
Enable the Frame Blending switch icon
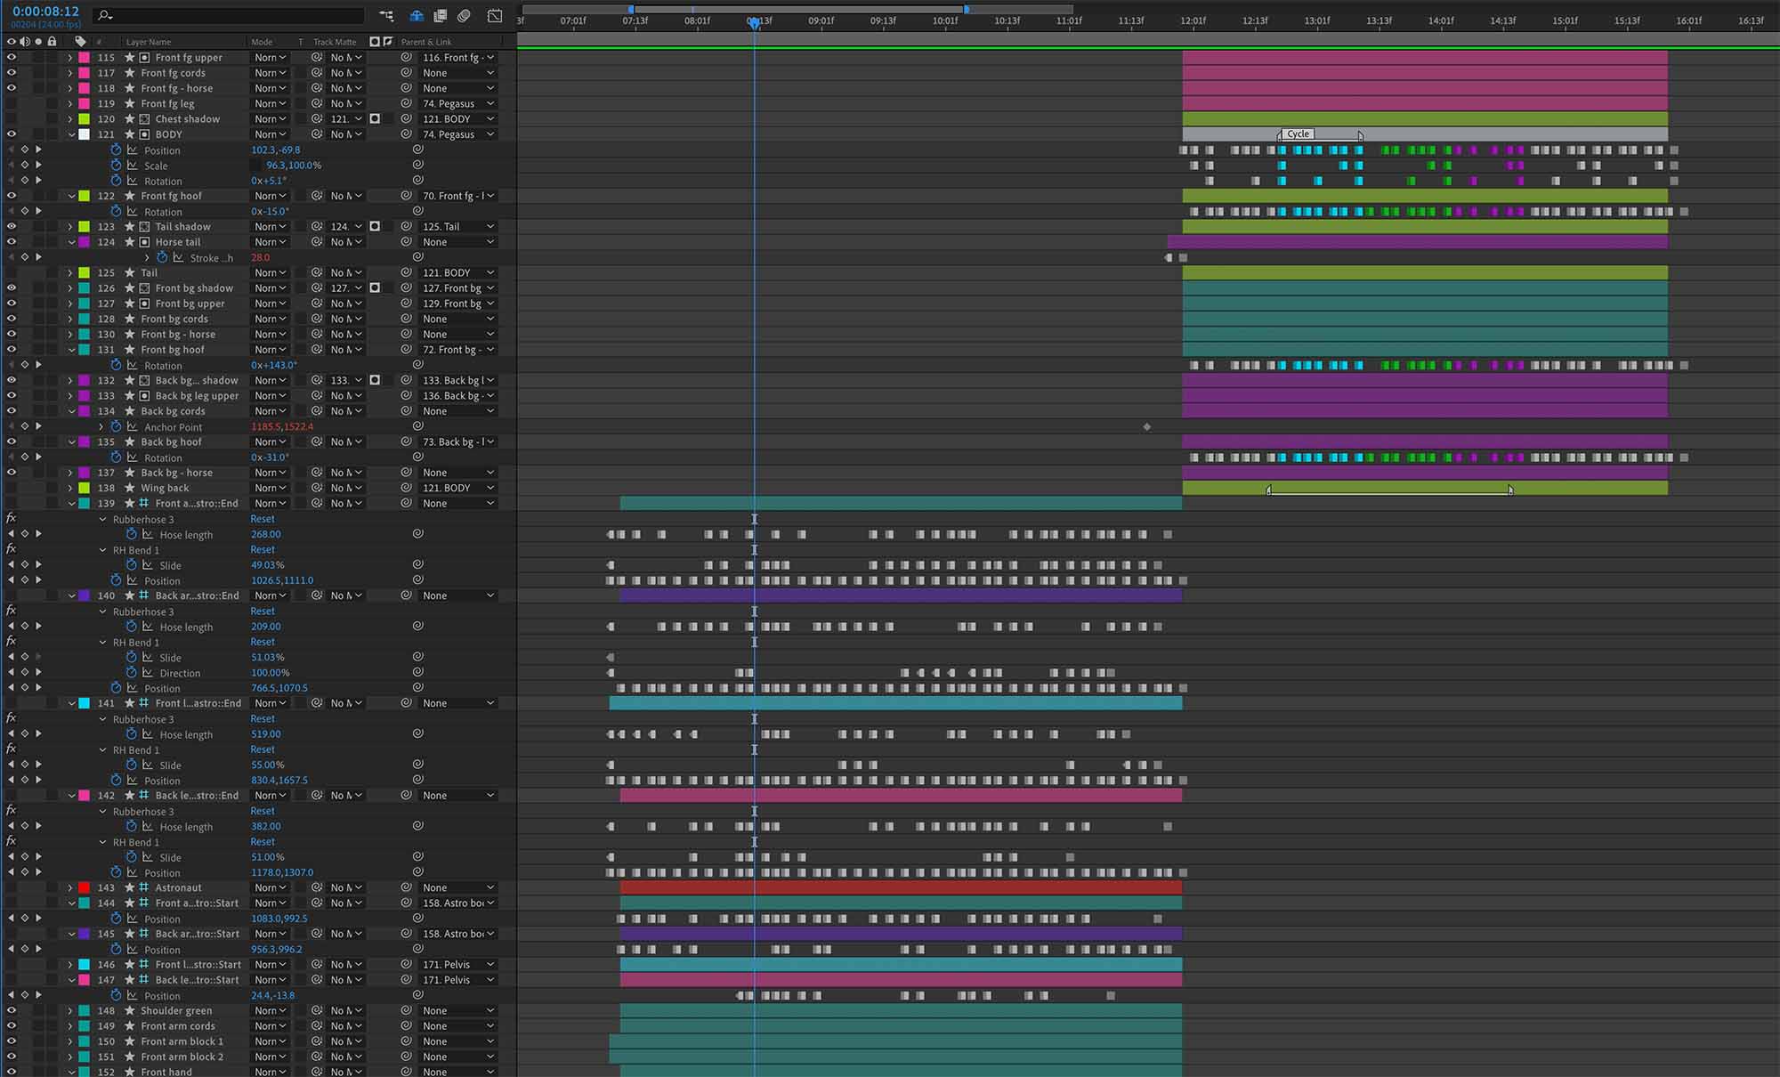click(440, 16)
